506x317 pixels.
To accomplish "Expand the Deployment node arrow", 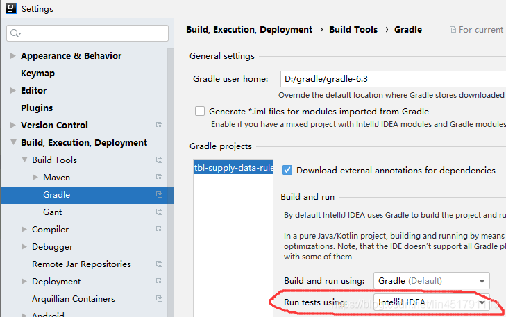I will [24, 281].
